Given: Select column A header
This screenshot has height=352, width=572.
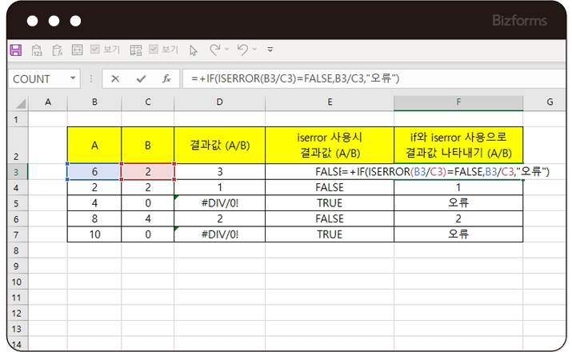Looking at the screenshot, I should point(48,102).
